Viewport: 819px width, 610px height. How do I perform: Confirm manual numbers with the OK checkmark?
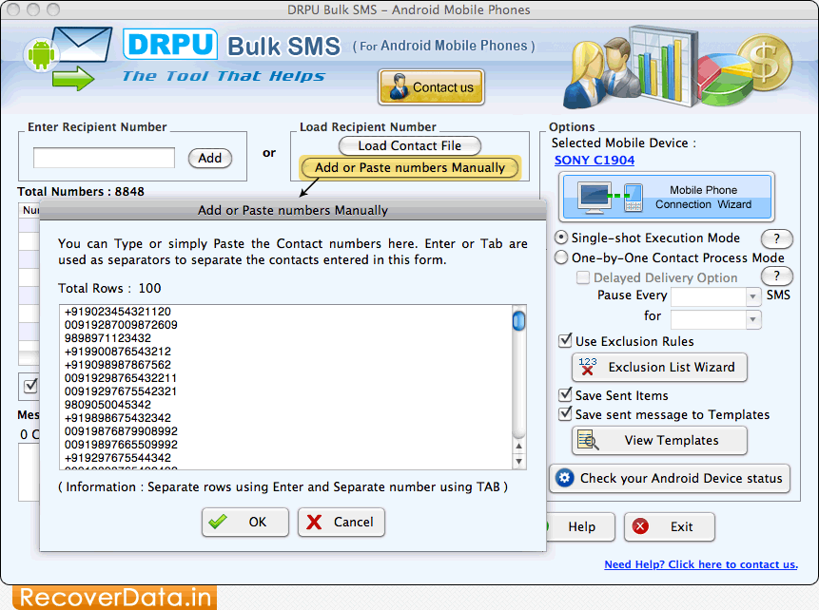244,522
